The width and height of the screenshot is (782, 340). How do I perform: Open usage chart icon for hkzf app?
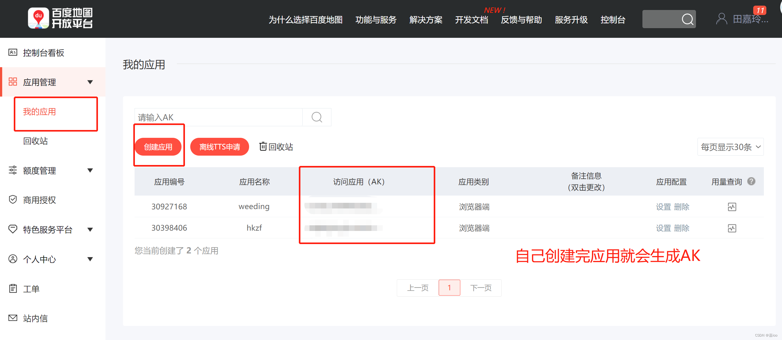pos(732,228)
